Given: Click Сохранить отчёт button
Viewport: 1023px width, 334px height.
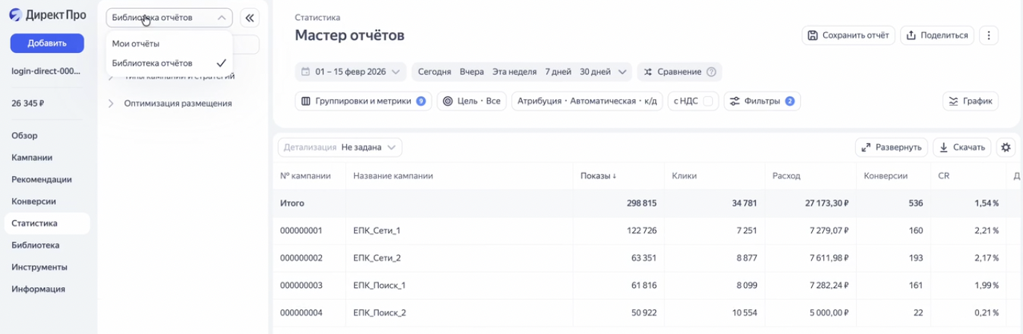Looking at the screenshot, I should click(x=848, y=35).
